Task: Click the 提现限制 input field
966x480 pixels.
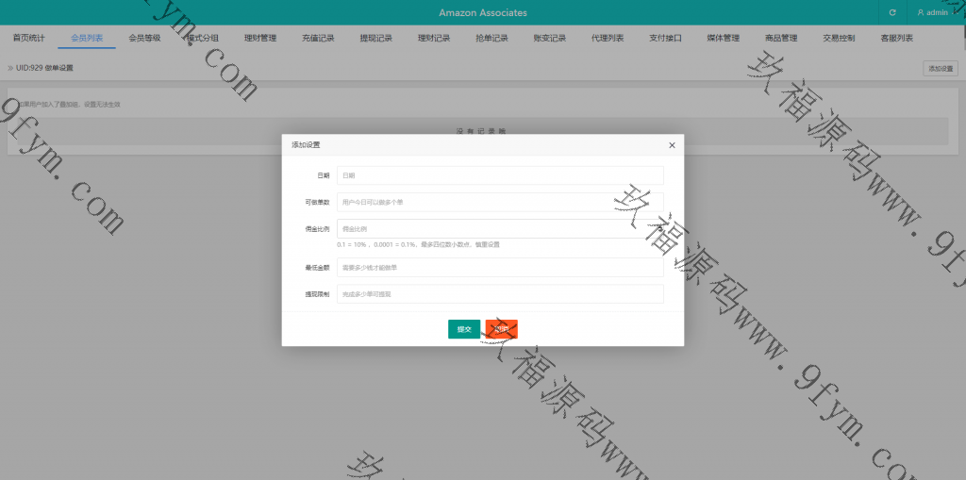Action: coord(500,294)
